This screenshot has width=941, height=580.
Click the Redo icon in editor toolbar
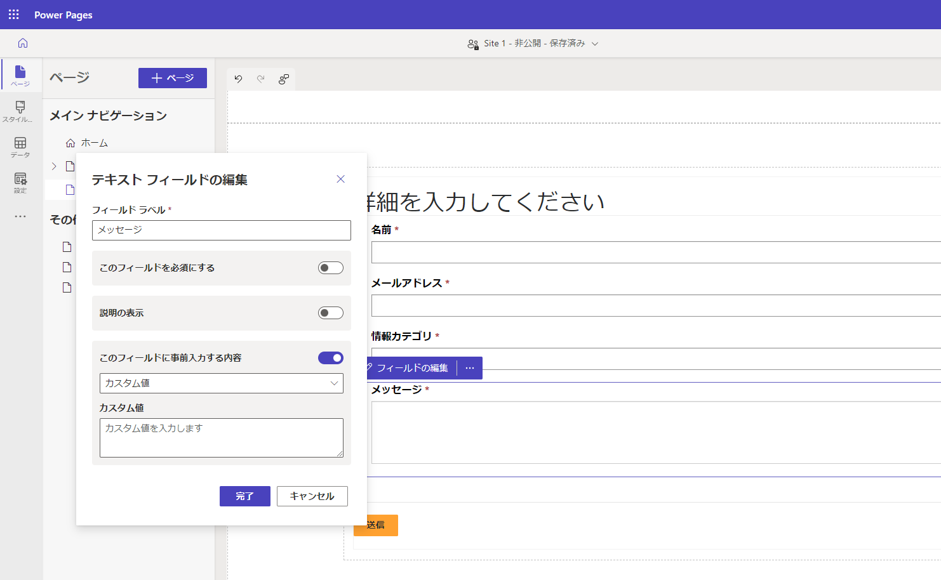click(260, 79)
